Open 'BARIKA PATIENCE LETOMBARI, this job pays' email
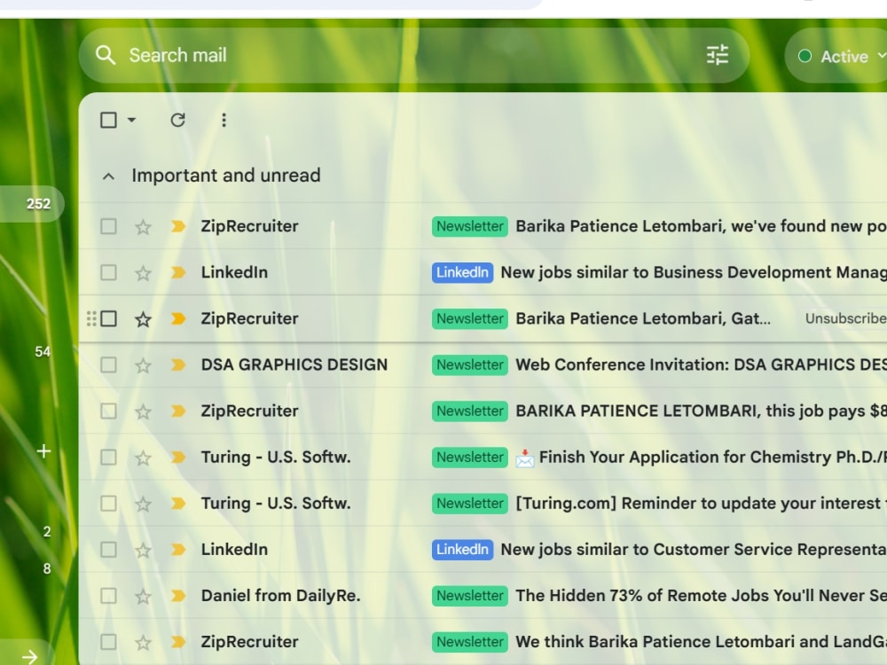The height and width of the screenshot is (665, 887). [701, 411]
